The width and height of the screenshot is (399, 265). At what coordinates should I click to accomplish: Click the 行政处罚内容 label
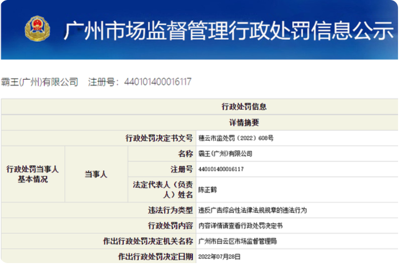[x=170, y=226]
